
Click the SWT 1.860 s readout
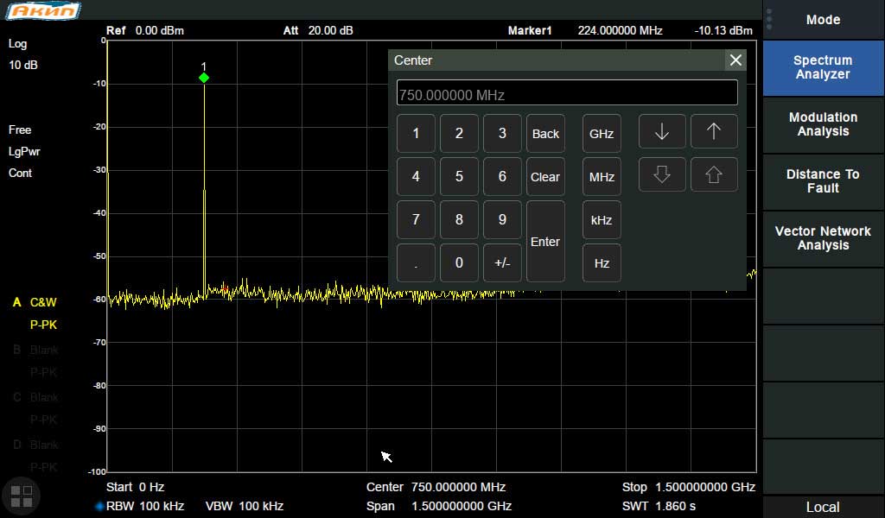click(x=659, y=506)
